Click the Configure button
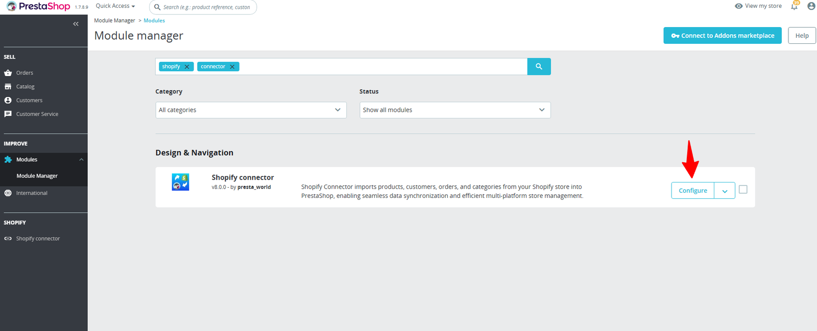 click(x=693, y=191)
